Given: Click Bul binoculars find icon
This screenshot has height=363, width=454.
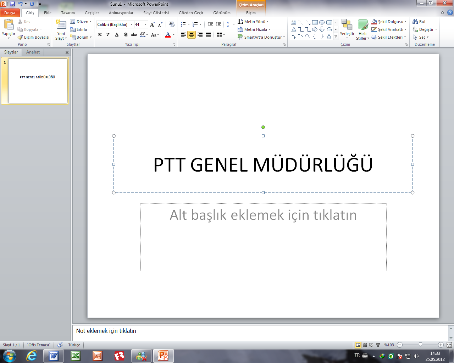Looking at the screenshot, I should pos(419,22).
